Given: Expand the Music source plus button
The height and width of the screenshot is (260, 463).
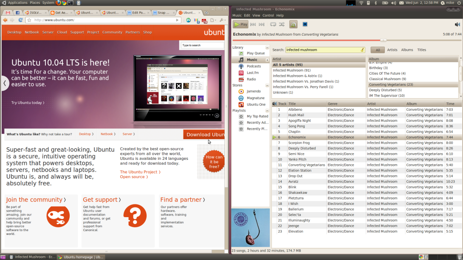Looking at the screenshot, I should point(267,60).
